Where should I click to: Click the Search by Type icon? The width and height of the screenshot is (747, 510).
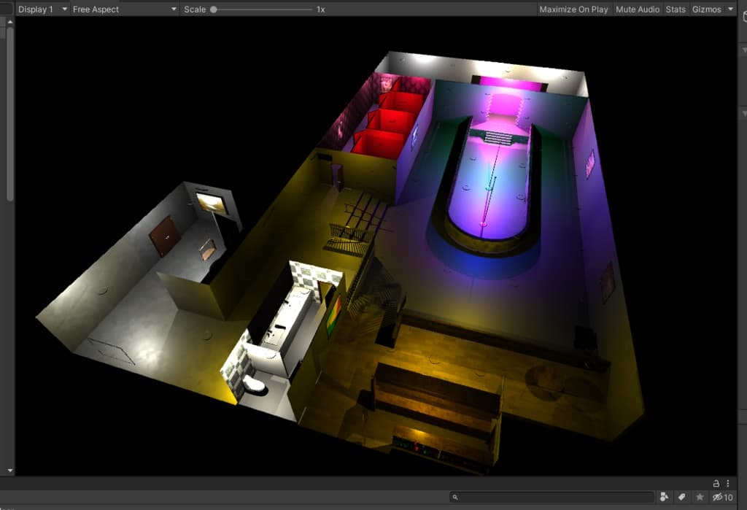coord(664,497)
